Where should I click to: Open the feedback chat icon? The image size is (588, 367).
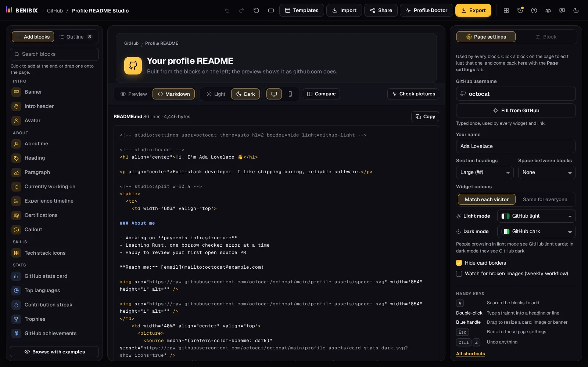(x=562, y=11)
